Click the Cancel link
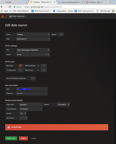The width and height of the screenshot is (116, 144). tap(34, 138)
